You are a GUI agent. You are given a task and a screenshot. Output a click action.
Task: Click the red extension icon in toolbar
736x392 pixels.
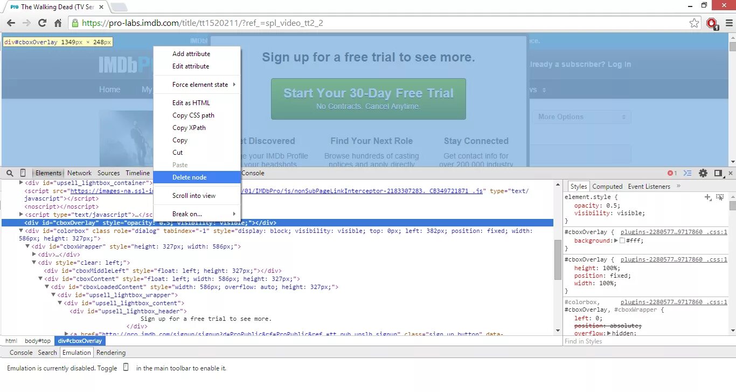[x=712, y=23]
